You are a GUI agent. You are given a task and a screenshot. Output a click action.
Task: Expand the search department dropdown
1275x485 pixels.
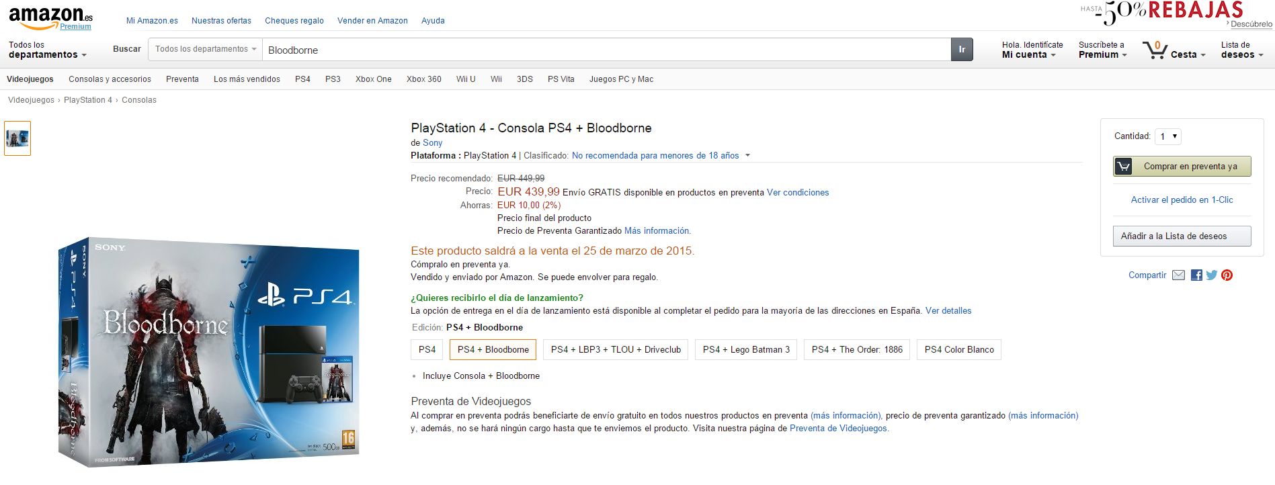(x=205, y=50)
